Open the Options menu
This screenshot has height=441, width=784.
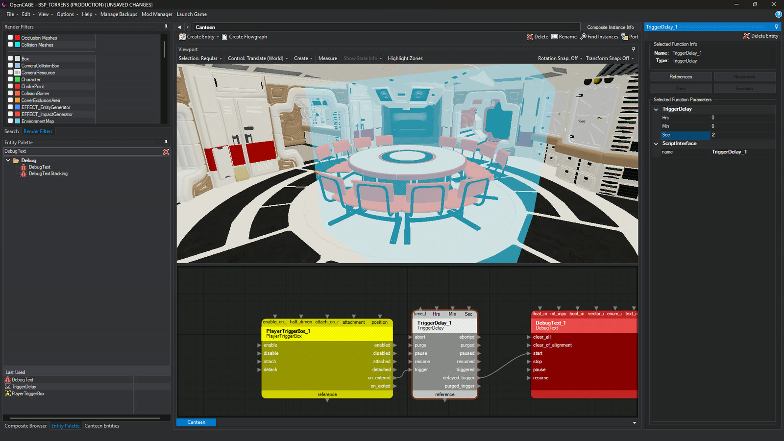67,14
